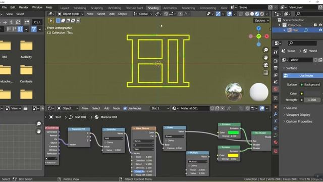This screenshot has height=182, width=323.
Task: Toggle Collection exclude checkbox in outliner
Action: 315,25
